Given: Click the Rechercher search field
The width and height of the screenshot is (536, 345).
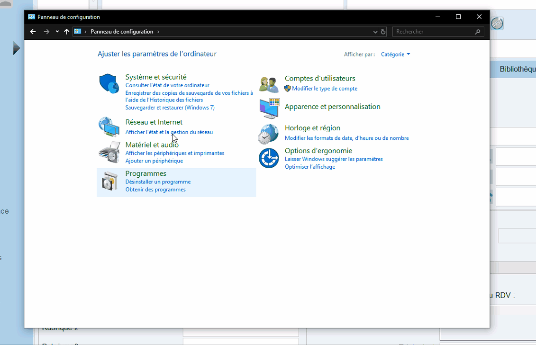Looking at the screenshot, I should pos(438,32).
